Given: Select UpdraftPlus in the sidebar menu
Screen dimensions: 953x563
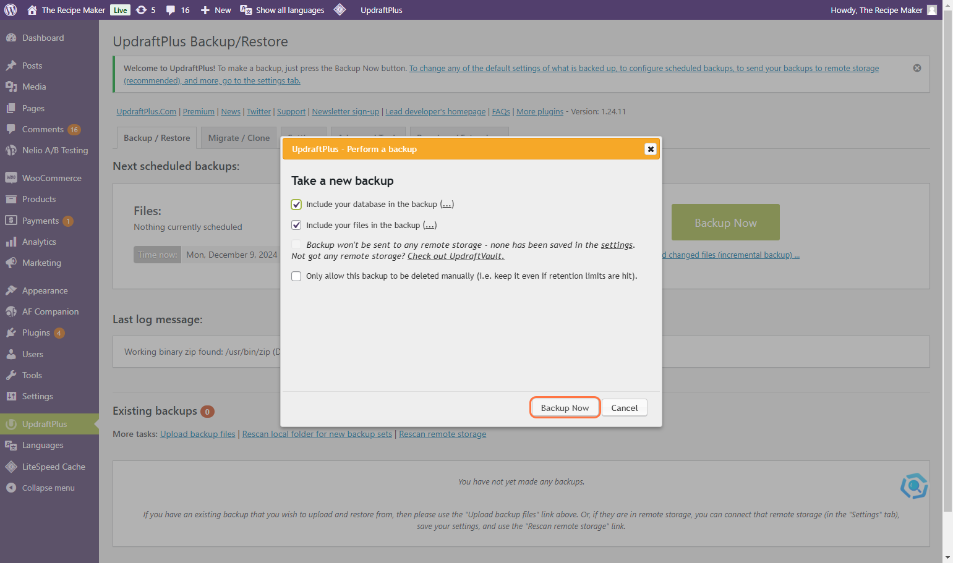Looking at the screenshot, I should click(x=49, y=424).
